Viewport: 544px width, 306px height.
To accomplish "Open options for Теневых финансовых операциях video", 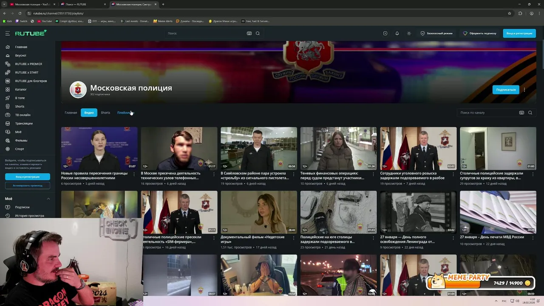I will [374, 174].
